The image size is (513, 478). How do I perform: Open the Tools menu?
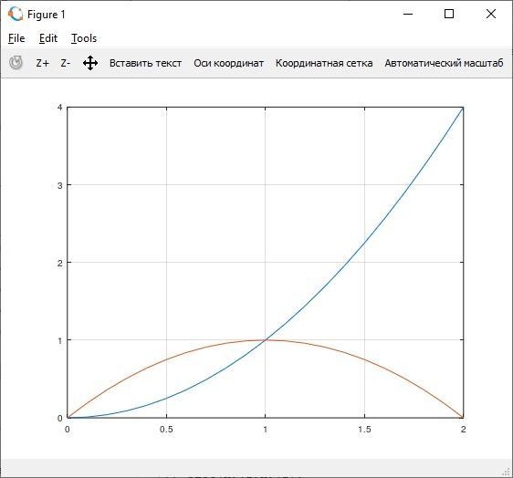[84, 38]
